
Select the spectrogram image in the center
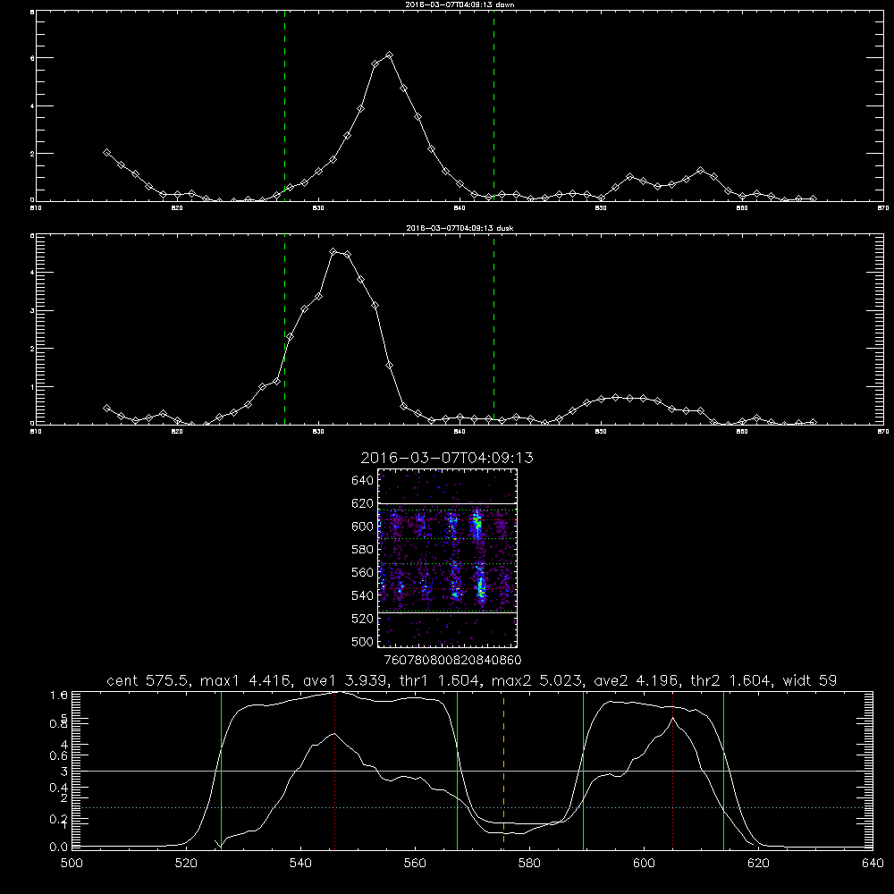pos(448,558)
